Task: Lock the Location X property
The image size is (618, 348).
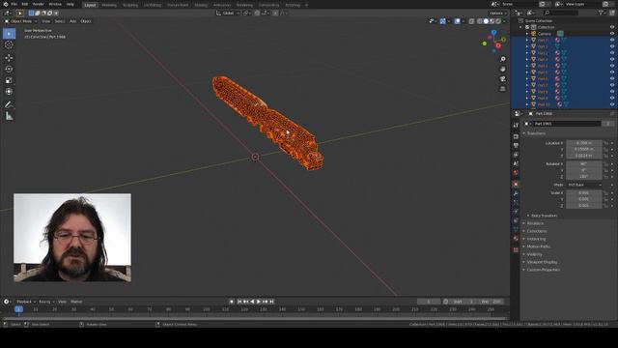Action: [x=605, y=143]
